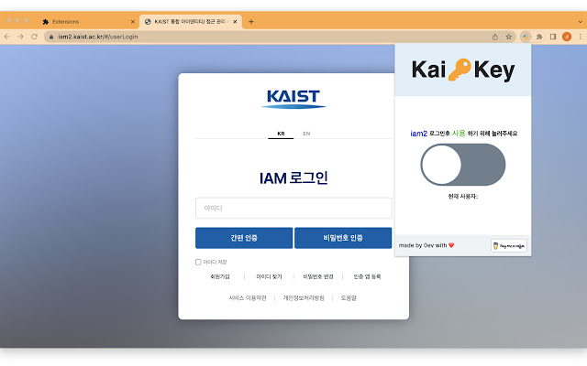Open the 인증 앱 등록 link

[367, 276]
